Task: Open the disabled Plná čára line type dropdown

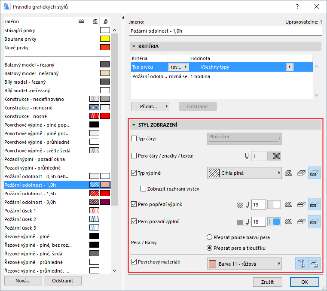Action: [x=244, y=139]
